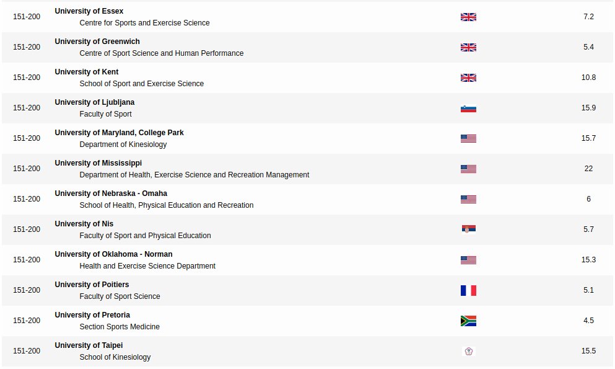Click the UK flag in the University of Kent row
The image size is (615, 369).
[468, 78]
